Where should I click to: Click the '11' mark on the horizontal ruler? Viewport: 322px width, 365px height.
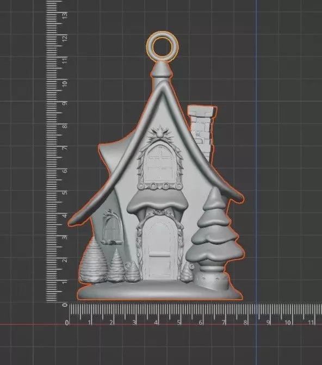pyautogui.click(x=311, y=322)
